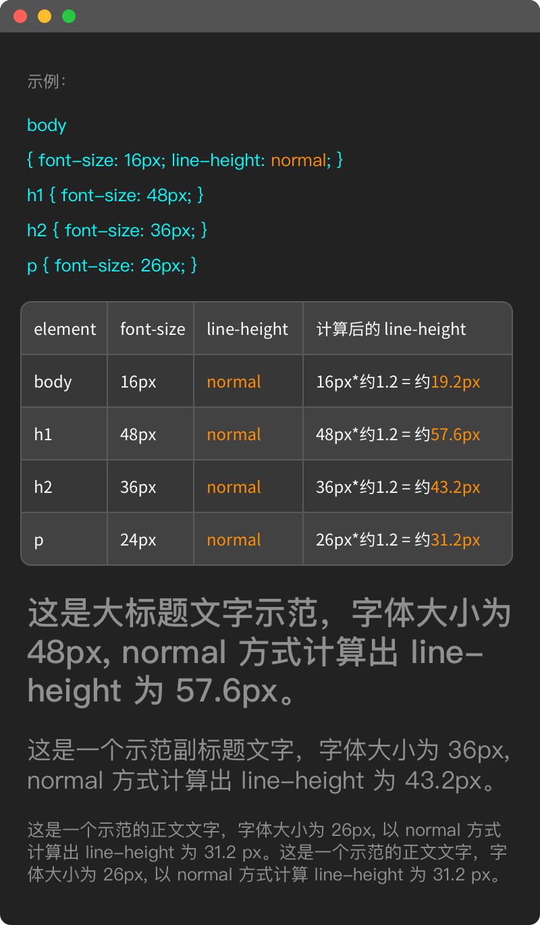The width and height of the screenshot is (540, 925).
Task: Click the cyan "body" code line
Action: (x=47, y=126)
